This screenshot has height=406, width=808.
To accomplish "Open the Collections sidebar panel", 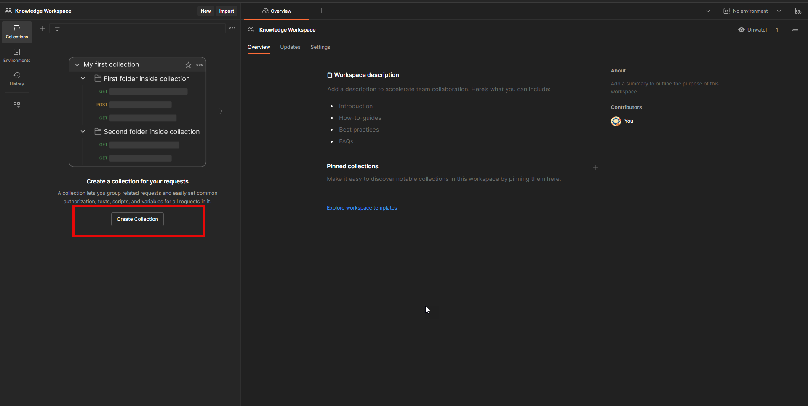I will click(17, 32).
